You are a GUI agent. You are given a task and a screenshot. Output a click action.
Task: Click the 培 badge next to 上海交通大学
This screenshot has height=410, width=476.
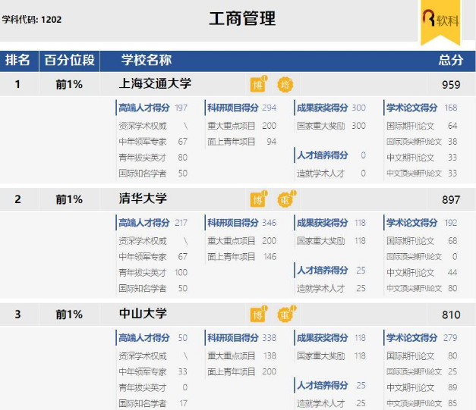point(285,85)
